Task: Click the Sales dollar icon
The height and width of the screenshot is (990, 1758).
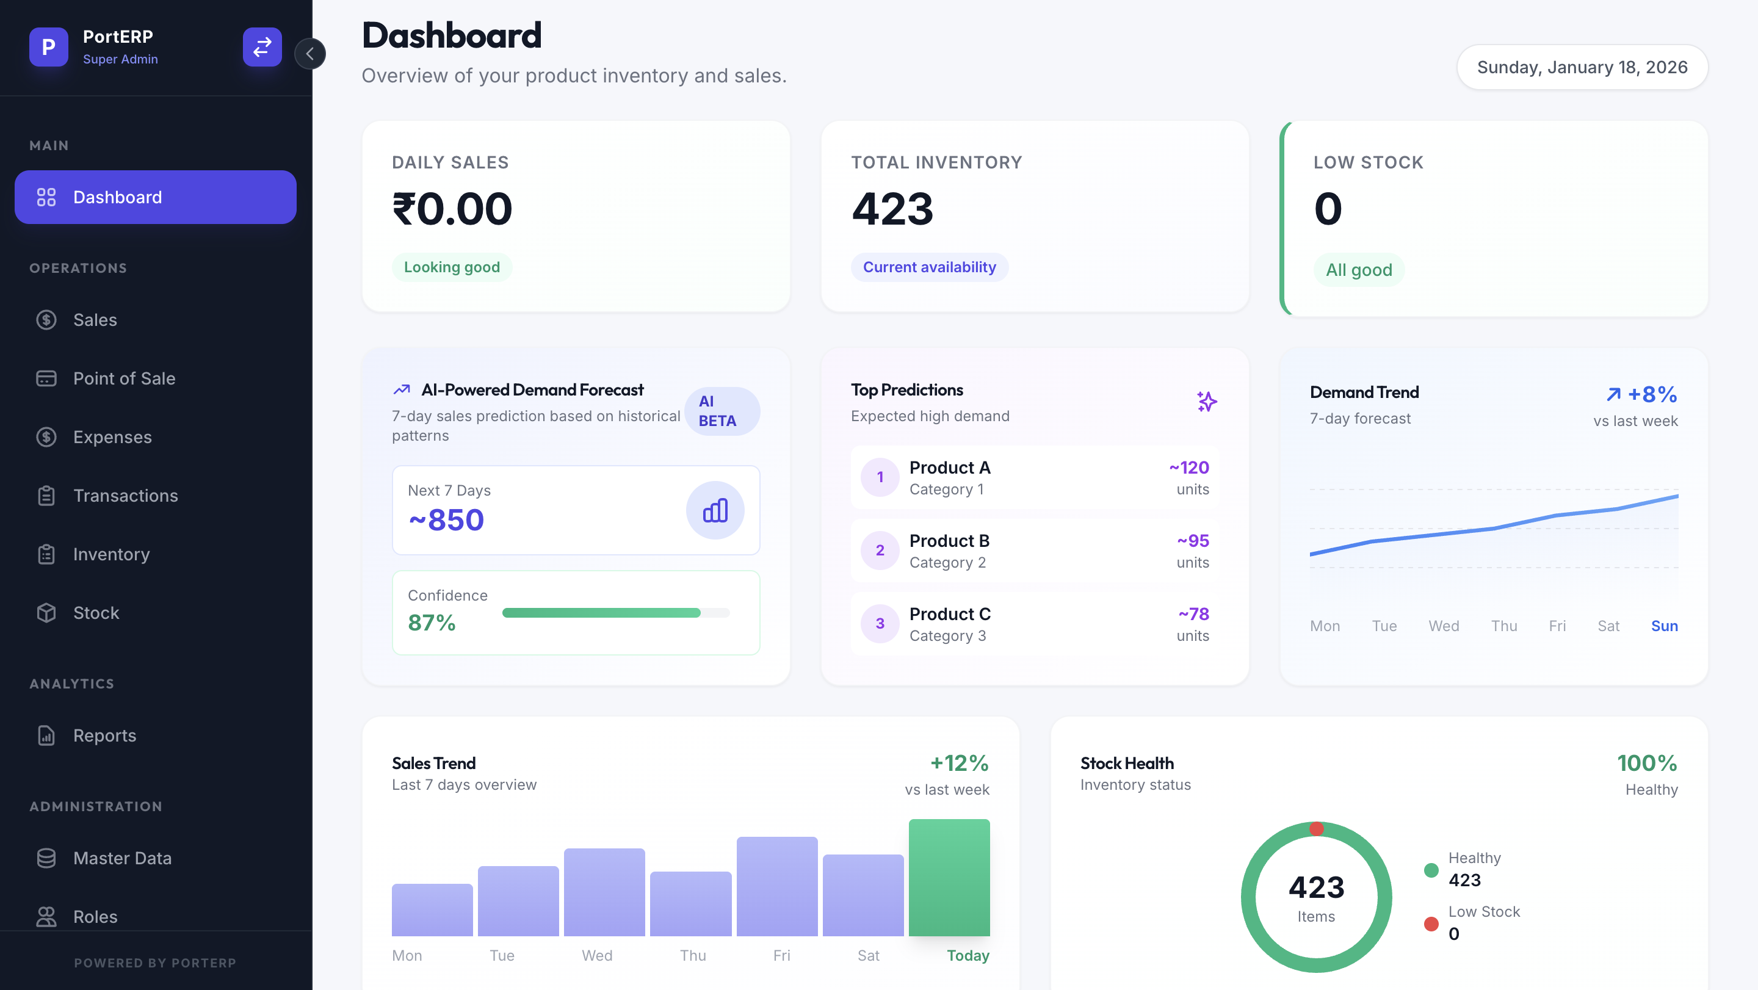Action: [46, 320]
